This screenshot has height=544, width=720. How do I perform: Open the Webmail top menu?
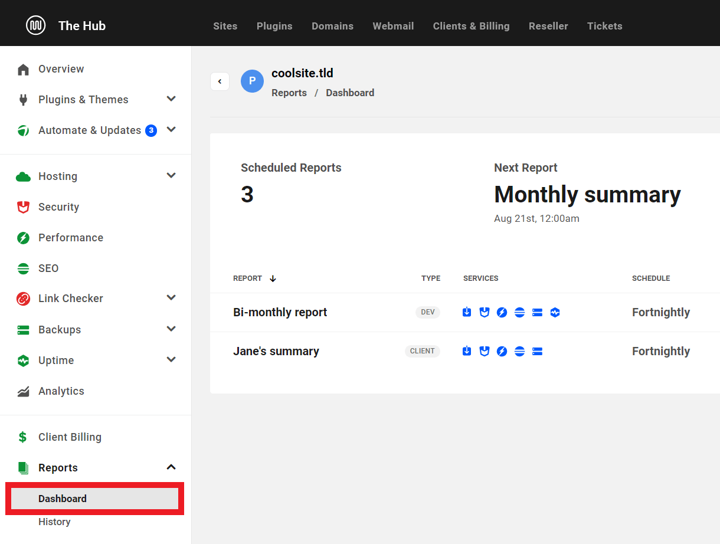pos(393,26)
